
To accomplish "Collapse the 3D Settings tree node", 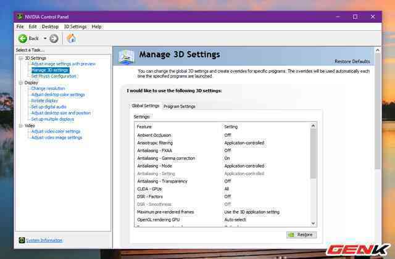I will pos(21,58).
